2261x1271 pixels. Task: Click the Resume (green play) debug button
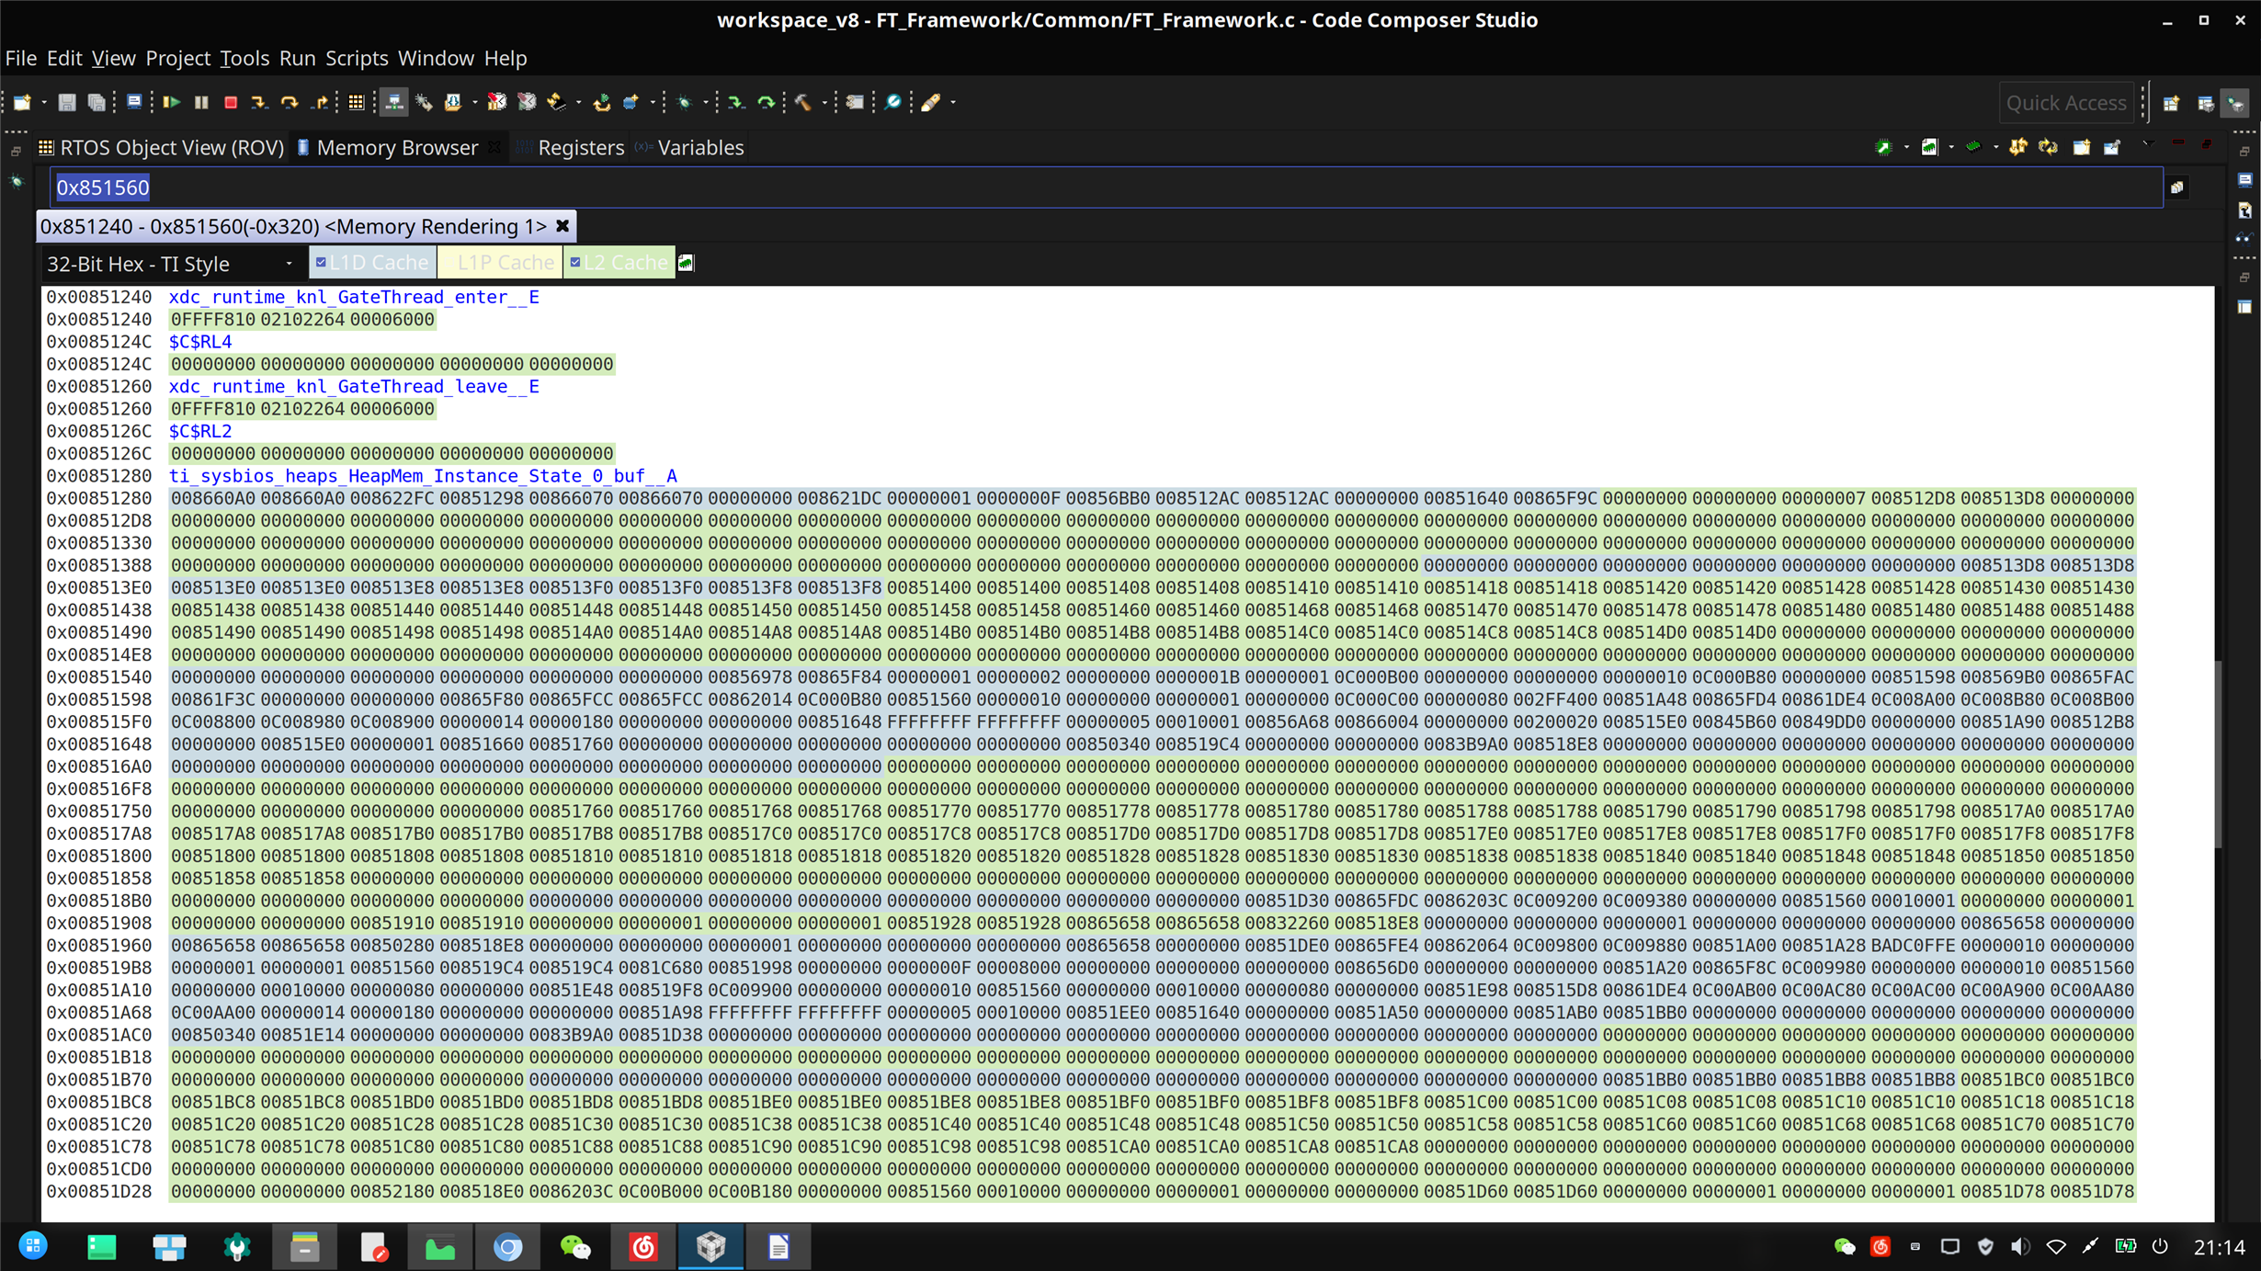point(171,102)
